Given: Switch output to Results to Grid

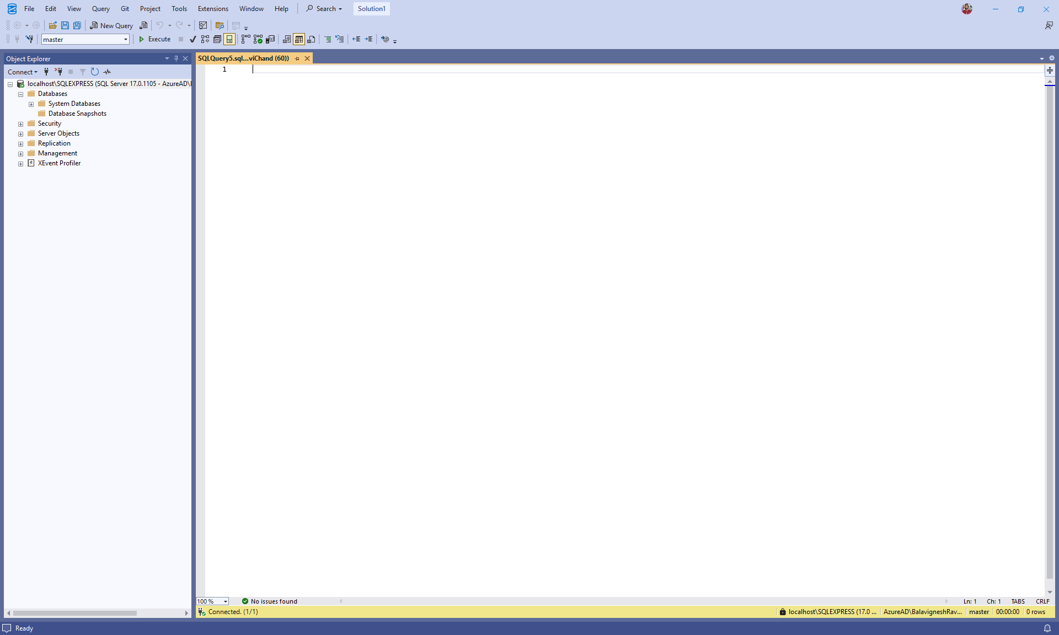Looking at the screenshot, I should (299, 39).
